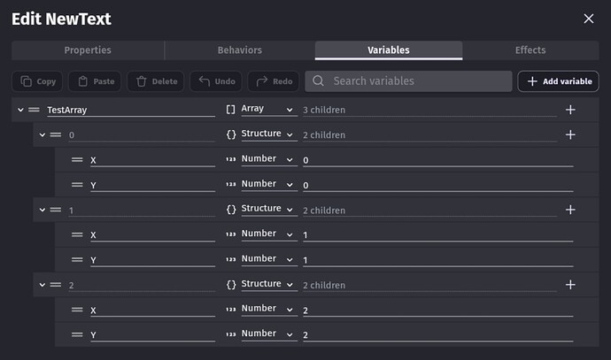The image size is (611, 360).
Task: Collapse structure element 1
Action: click(43, 210)
